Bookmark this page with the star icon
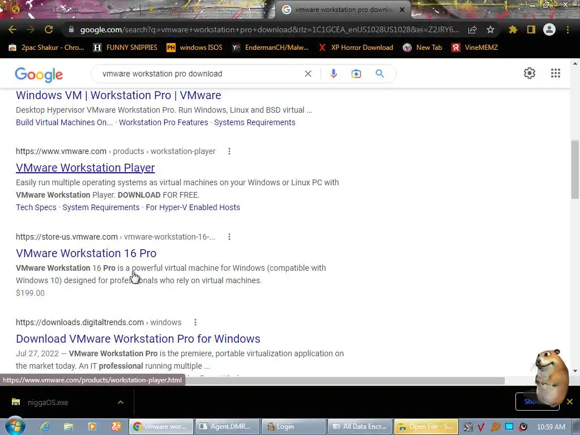Screen dimensions: 580x435 491,29
